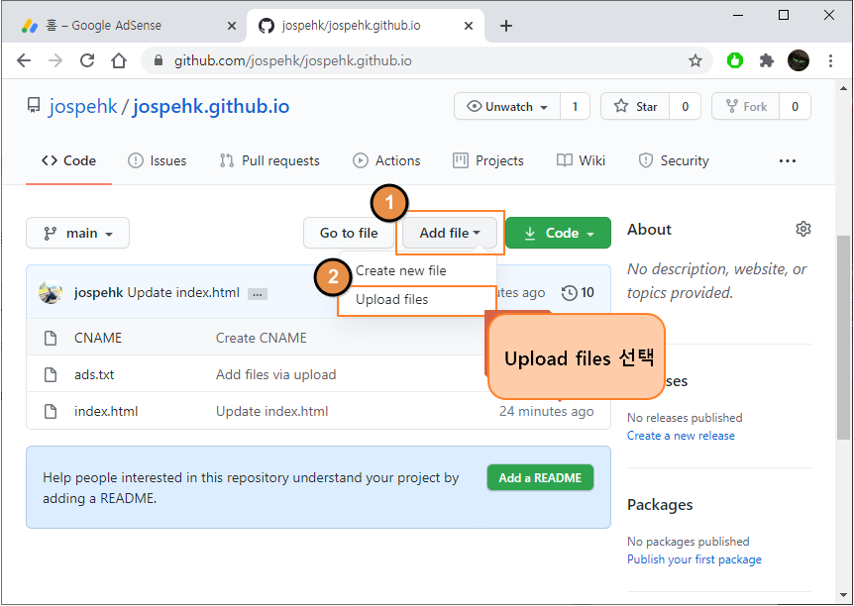Screen dimensions: 854x606
Task: Open Add files via upload commit
Action: (276, 374)
